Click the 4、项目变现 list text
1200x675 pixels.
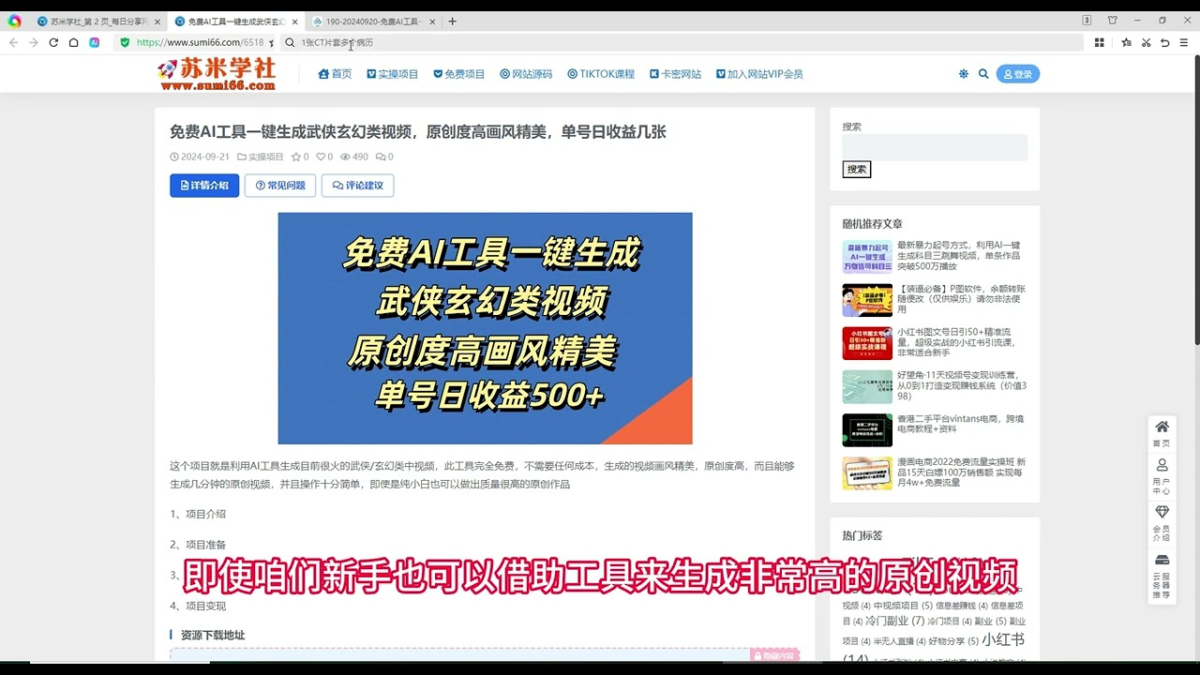198,607
